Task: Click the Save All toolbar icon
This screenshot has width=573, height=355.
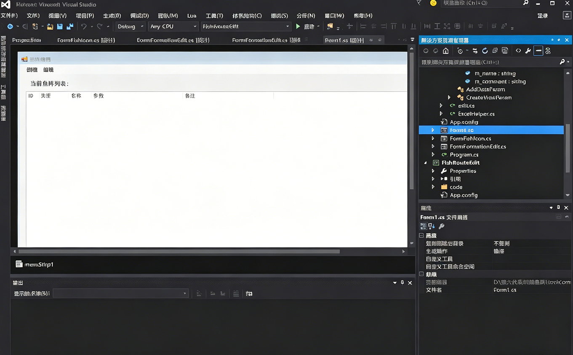Action: (x=69, y=27)
